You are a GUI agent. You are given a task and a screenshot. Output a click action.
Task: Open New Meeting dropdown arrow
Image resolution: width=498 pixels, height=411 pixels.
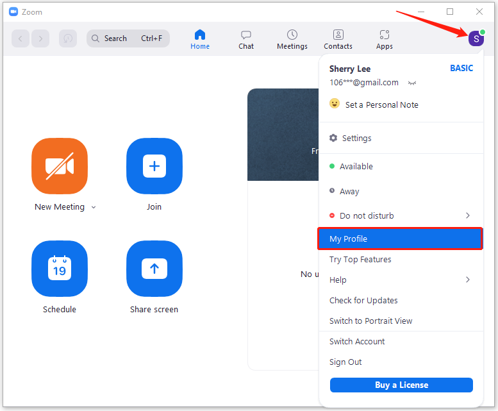94,207
